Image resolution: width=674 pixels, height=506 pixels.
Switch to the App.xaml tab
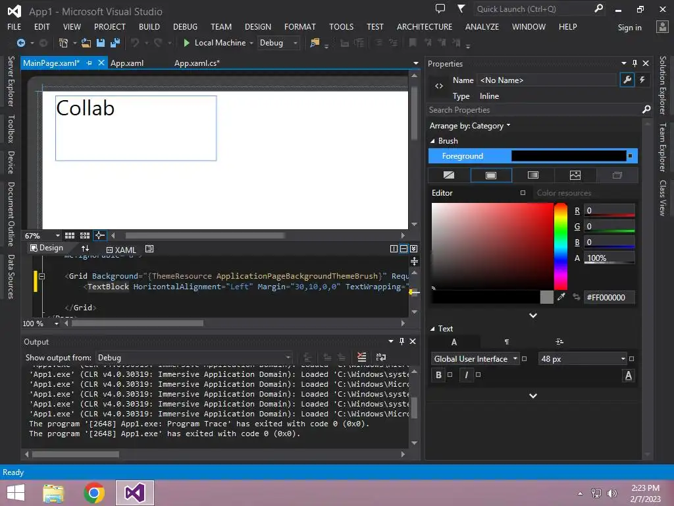click(x=127, y=63)
